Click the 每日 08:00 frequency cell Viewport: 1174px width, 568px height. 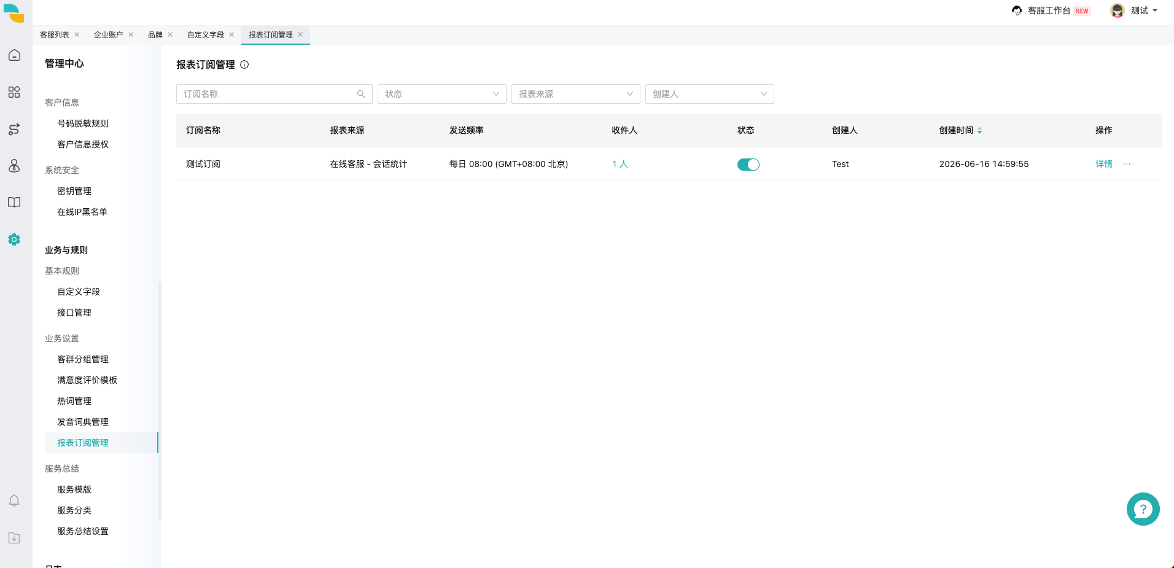pyautogui.click(x=508, y=164)
